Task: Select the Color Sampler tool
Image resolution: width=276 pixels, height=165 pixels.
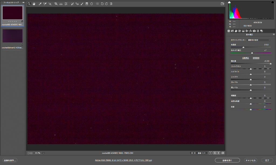Action: tap(45, 4)
